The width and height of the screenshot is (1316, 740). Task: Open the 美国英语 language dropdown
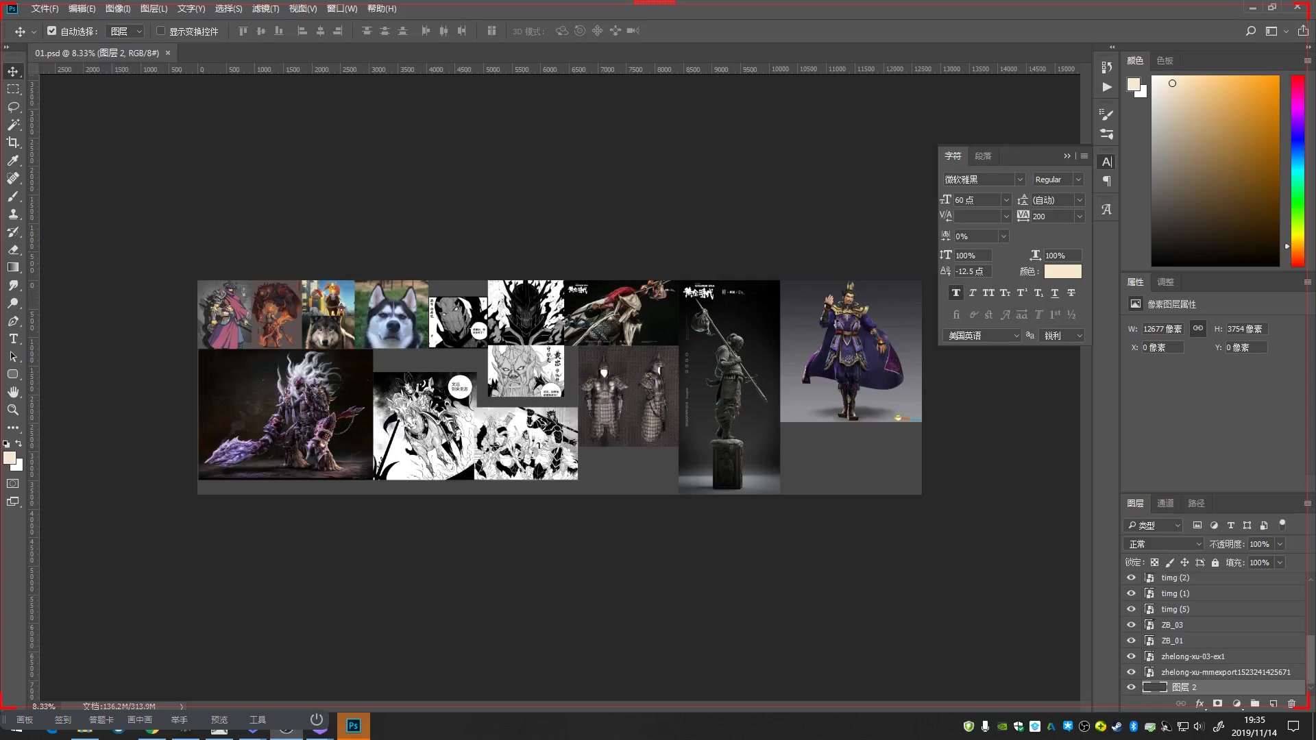pyautogui.click(x=982, y=336)
